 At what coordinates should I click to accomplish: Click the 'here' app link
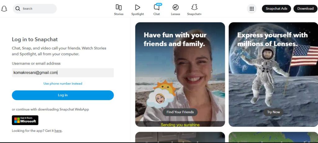pyautogui.click(x=58, y=131)
